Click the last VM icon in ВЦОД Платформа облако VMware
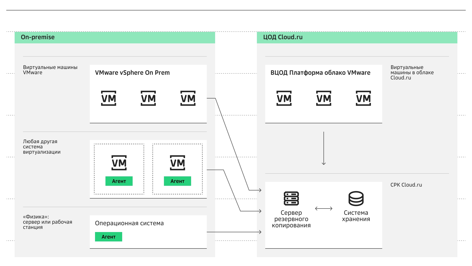The image size is (472, 266). 363,98
